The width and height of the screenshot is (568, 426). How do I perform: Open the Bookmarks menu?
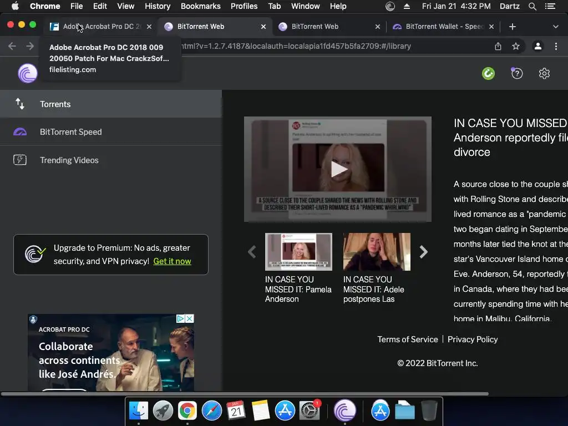pyautogui.click(x=201, y=6)
